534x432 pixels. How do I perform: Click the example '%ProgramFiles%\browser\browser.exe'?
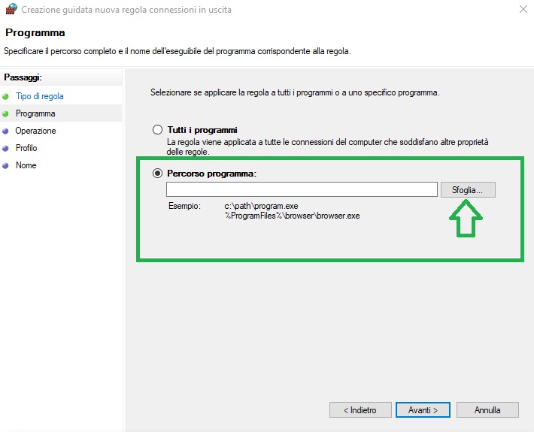[293, 216]
